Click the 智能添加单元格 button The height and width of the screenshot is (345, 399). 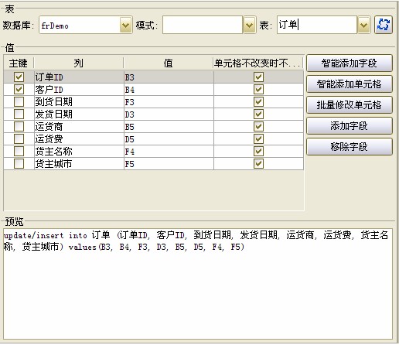pos(350,84)
